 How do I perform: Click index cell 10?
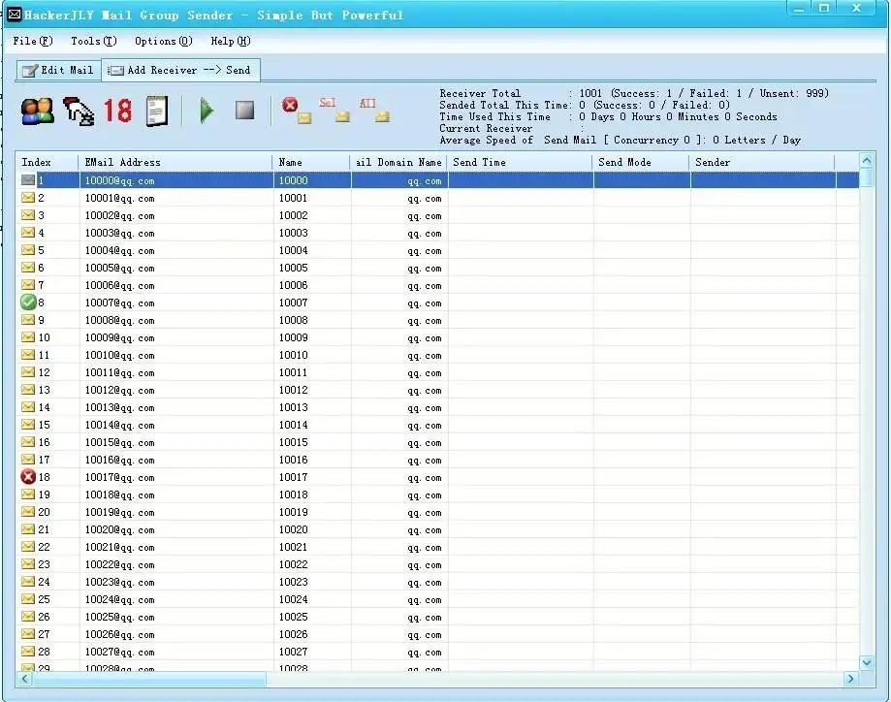(44, 337)
